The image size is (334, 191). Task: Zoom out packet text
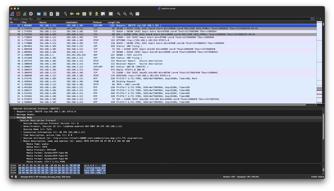pyautogui.click(x=125, y=14)
